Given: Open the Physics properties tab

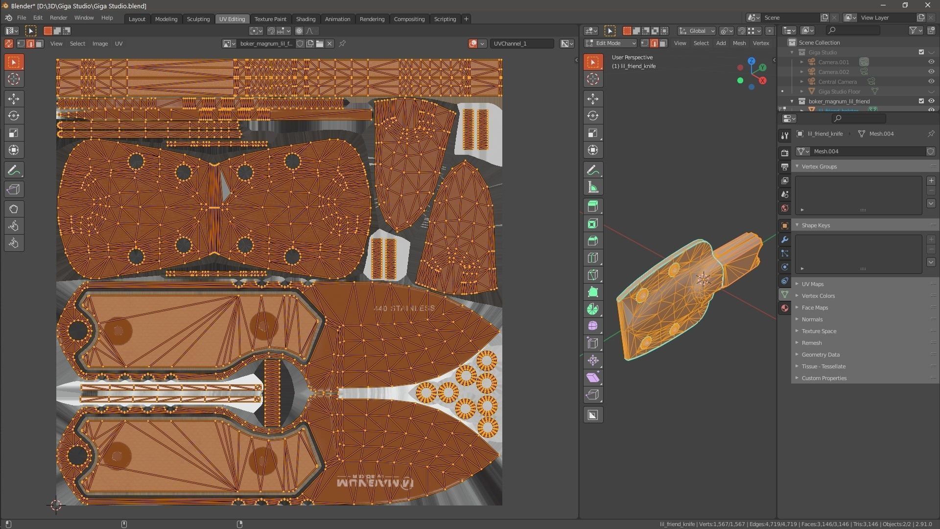Looking at the screenshot, I should (x=785, y=267).
